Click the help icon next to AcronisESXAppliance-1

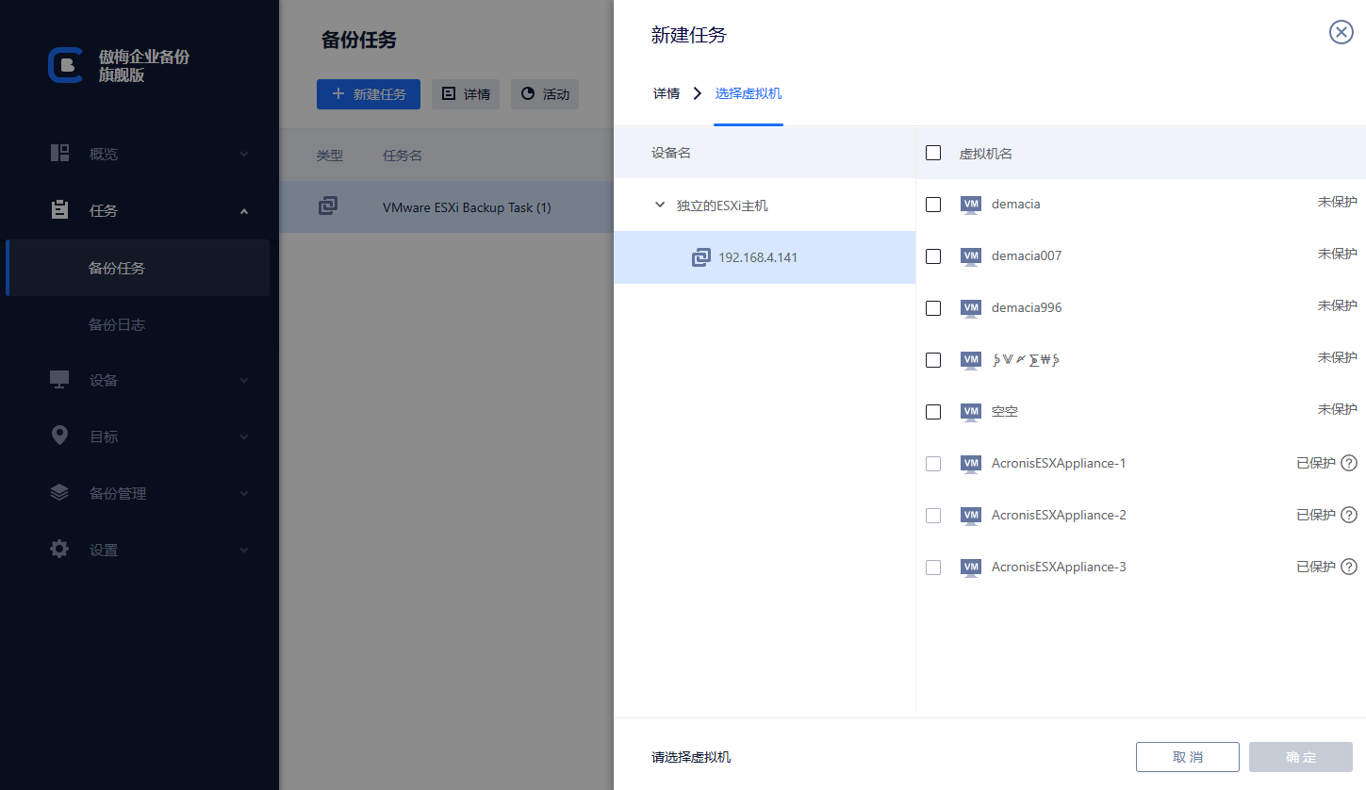(1350, 463)
